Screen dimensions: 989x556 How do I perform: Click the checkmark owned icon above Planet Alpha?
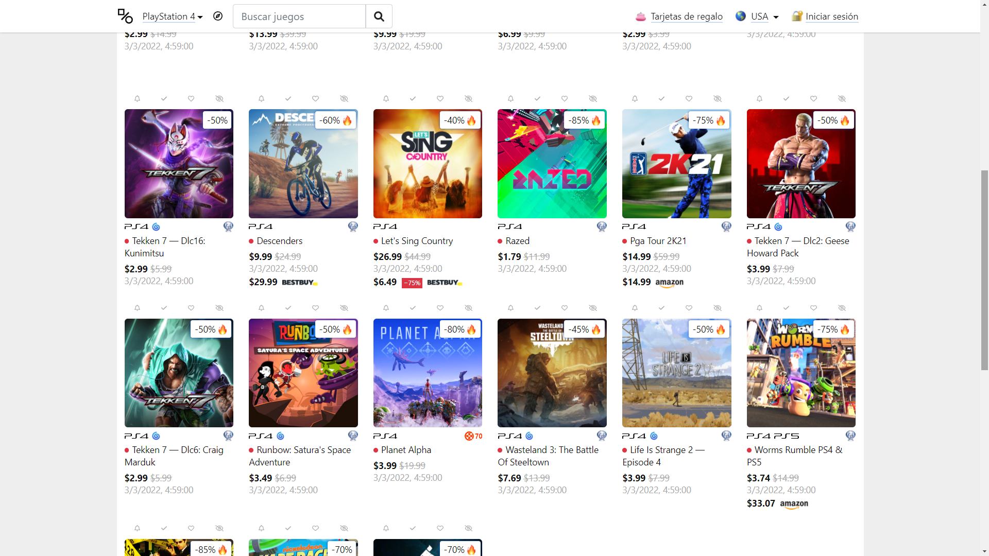pos(413,308)
